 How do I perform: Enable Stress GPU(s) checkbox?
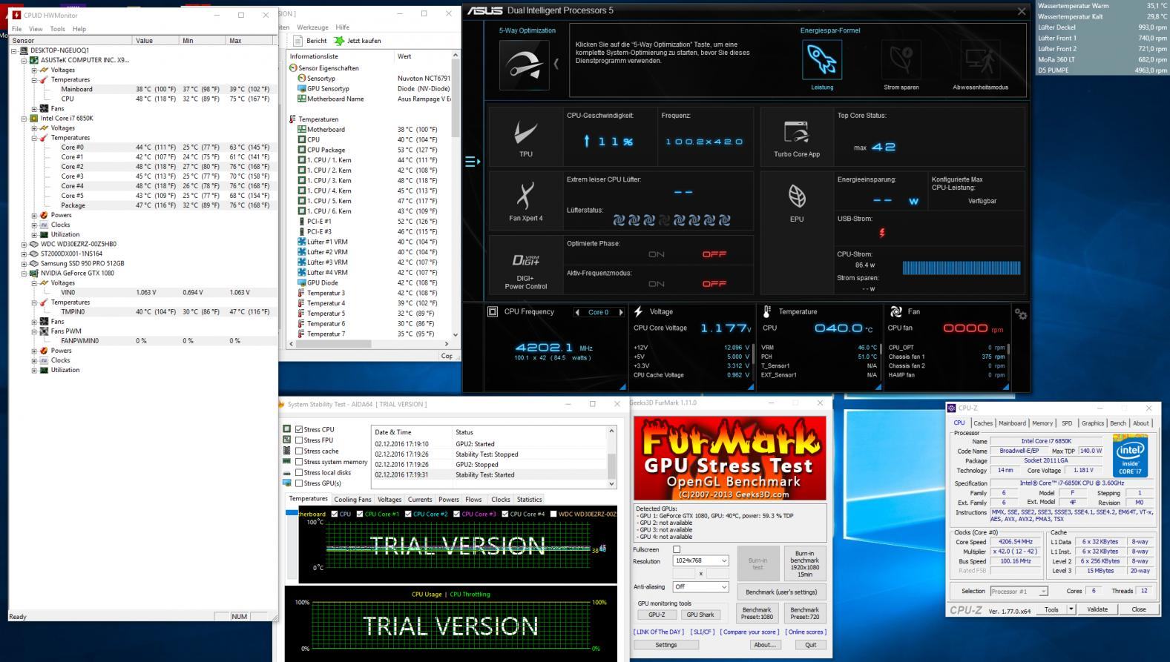click(x=299, y=483)
